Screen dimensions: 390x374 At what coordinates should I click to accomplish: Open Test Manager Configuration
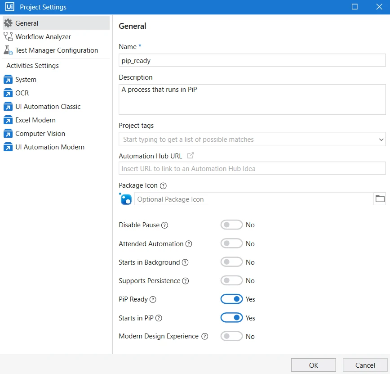[56, 50]
